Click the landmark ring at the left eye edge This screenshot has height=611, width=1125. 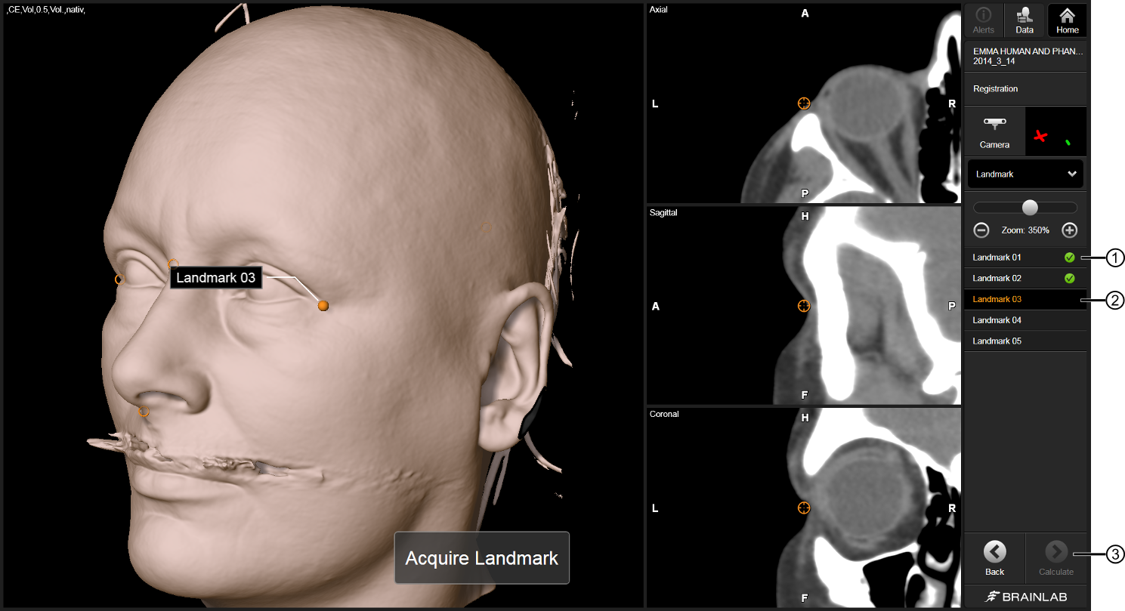tap(119, 279)
